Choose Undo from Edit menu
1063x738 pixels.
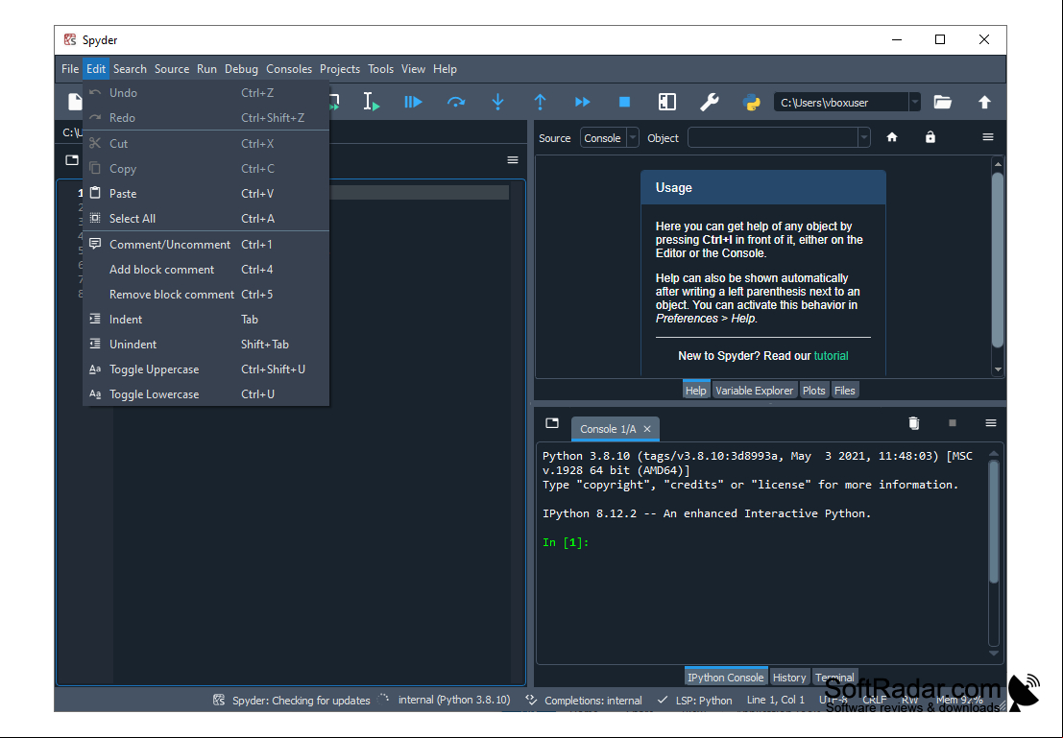tap(206, 93)
